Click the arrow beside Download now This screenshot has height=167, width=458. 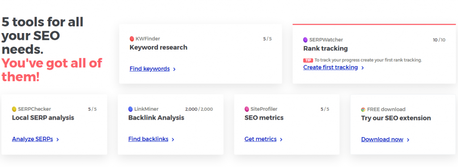click(x=408, y=140)
